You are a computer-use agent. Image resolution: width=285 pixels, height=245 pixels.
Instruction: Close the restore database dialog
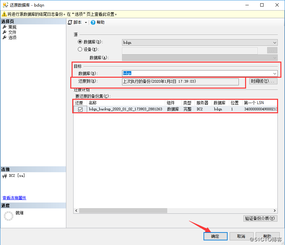click(x=277, y=5)
